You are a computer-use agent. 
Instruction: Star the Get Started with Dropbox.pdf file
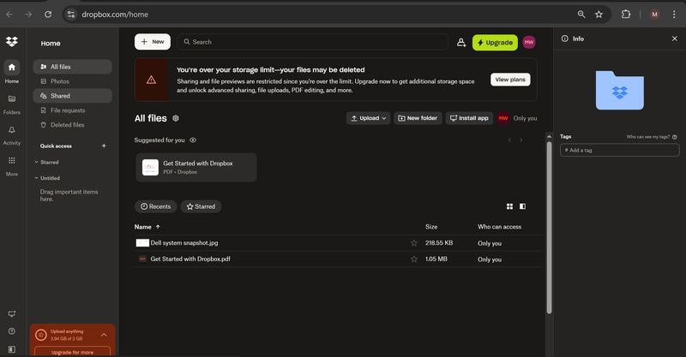coord(414,259)
